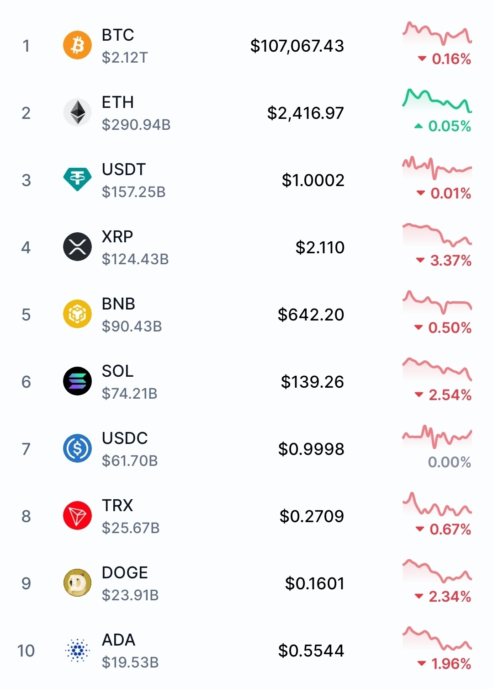
Task: Click the XRP 3.37% change indicator
Action: 444,261
